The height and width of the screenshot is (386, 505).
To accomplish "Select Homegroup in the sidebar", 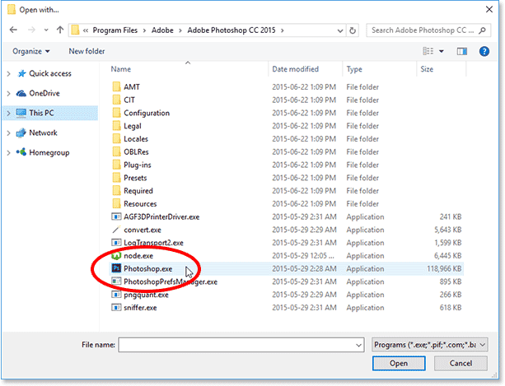I will (x=49, y=152).
